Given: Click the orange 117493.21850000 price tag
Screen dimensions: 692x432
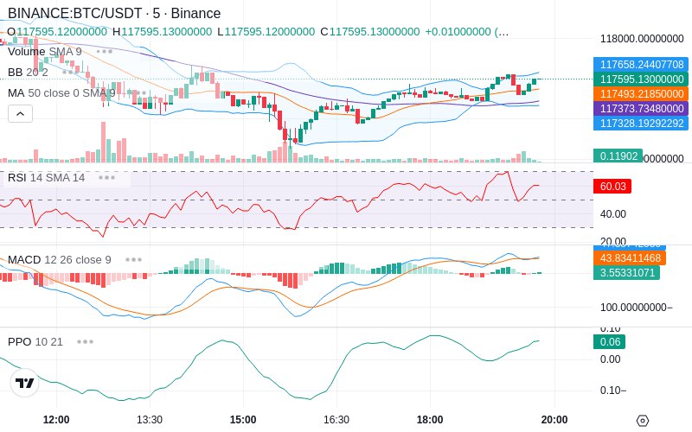Looking at the screenshot, I should coord(641,94).
